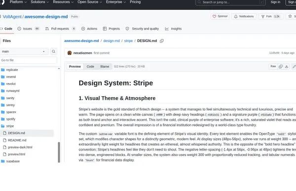Open the Enterprise menu
Image resolution: width=296 pixels, height=191 pixels.
[116, 2]
